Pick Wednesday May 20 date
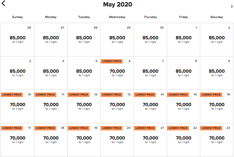This screenshot has height=157, width=234. pos(117,140)
